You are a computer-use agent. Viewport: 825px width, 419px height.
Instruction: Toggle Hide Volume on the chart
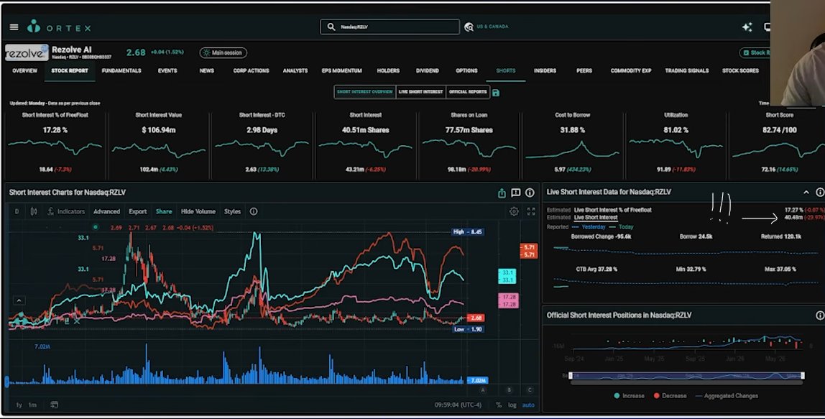click(x=198, y=211)
